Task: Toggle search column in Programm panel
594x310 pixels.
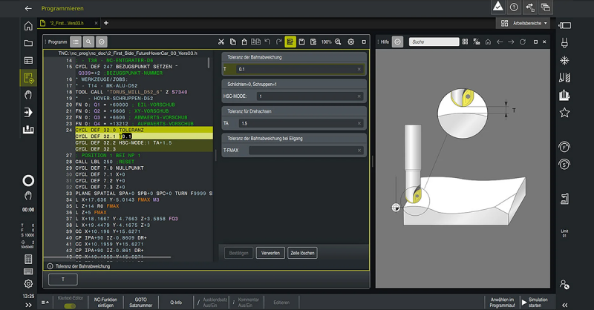Action: coord(88,42)
